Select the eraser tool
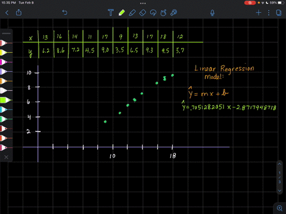This screenshot has width=286, height=214. click(142, 13)
